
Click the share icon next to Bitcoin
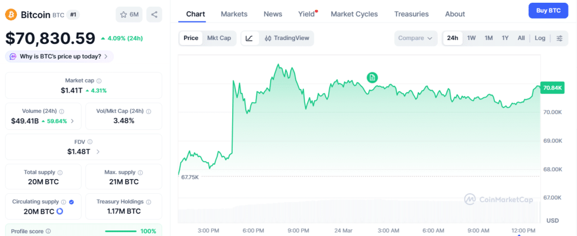154,14
